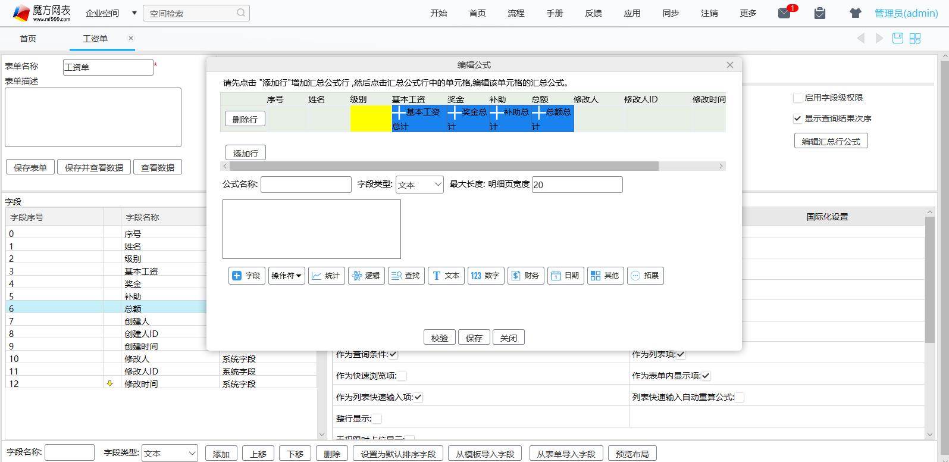
Task: Click the 公式名称 input field
Action: (x=306, y=185)
